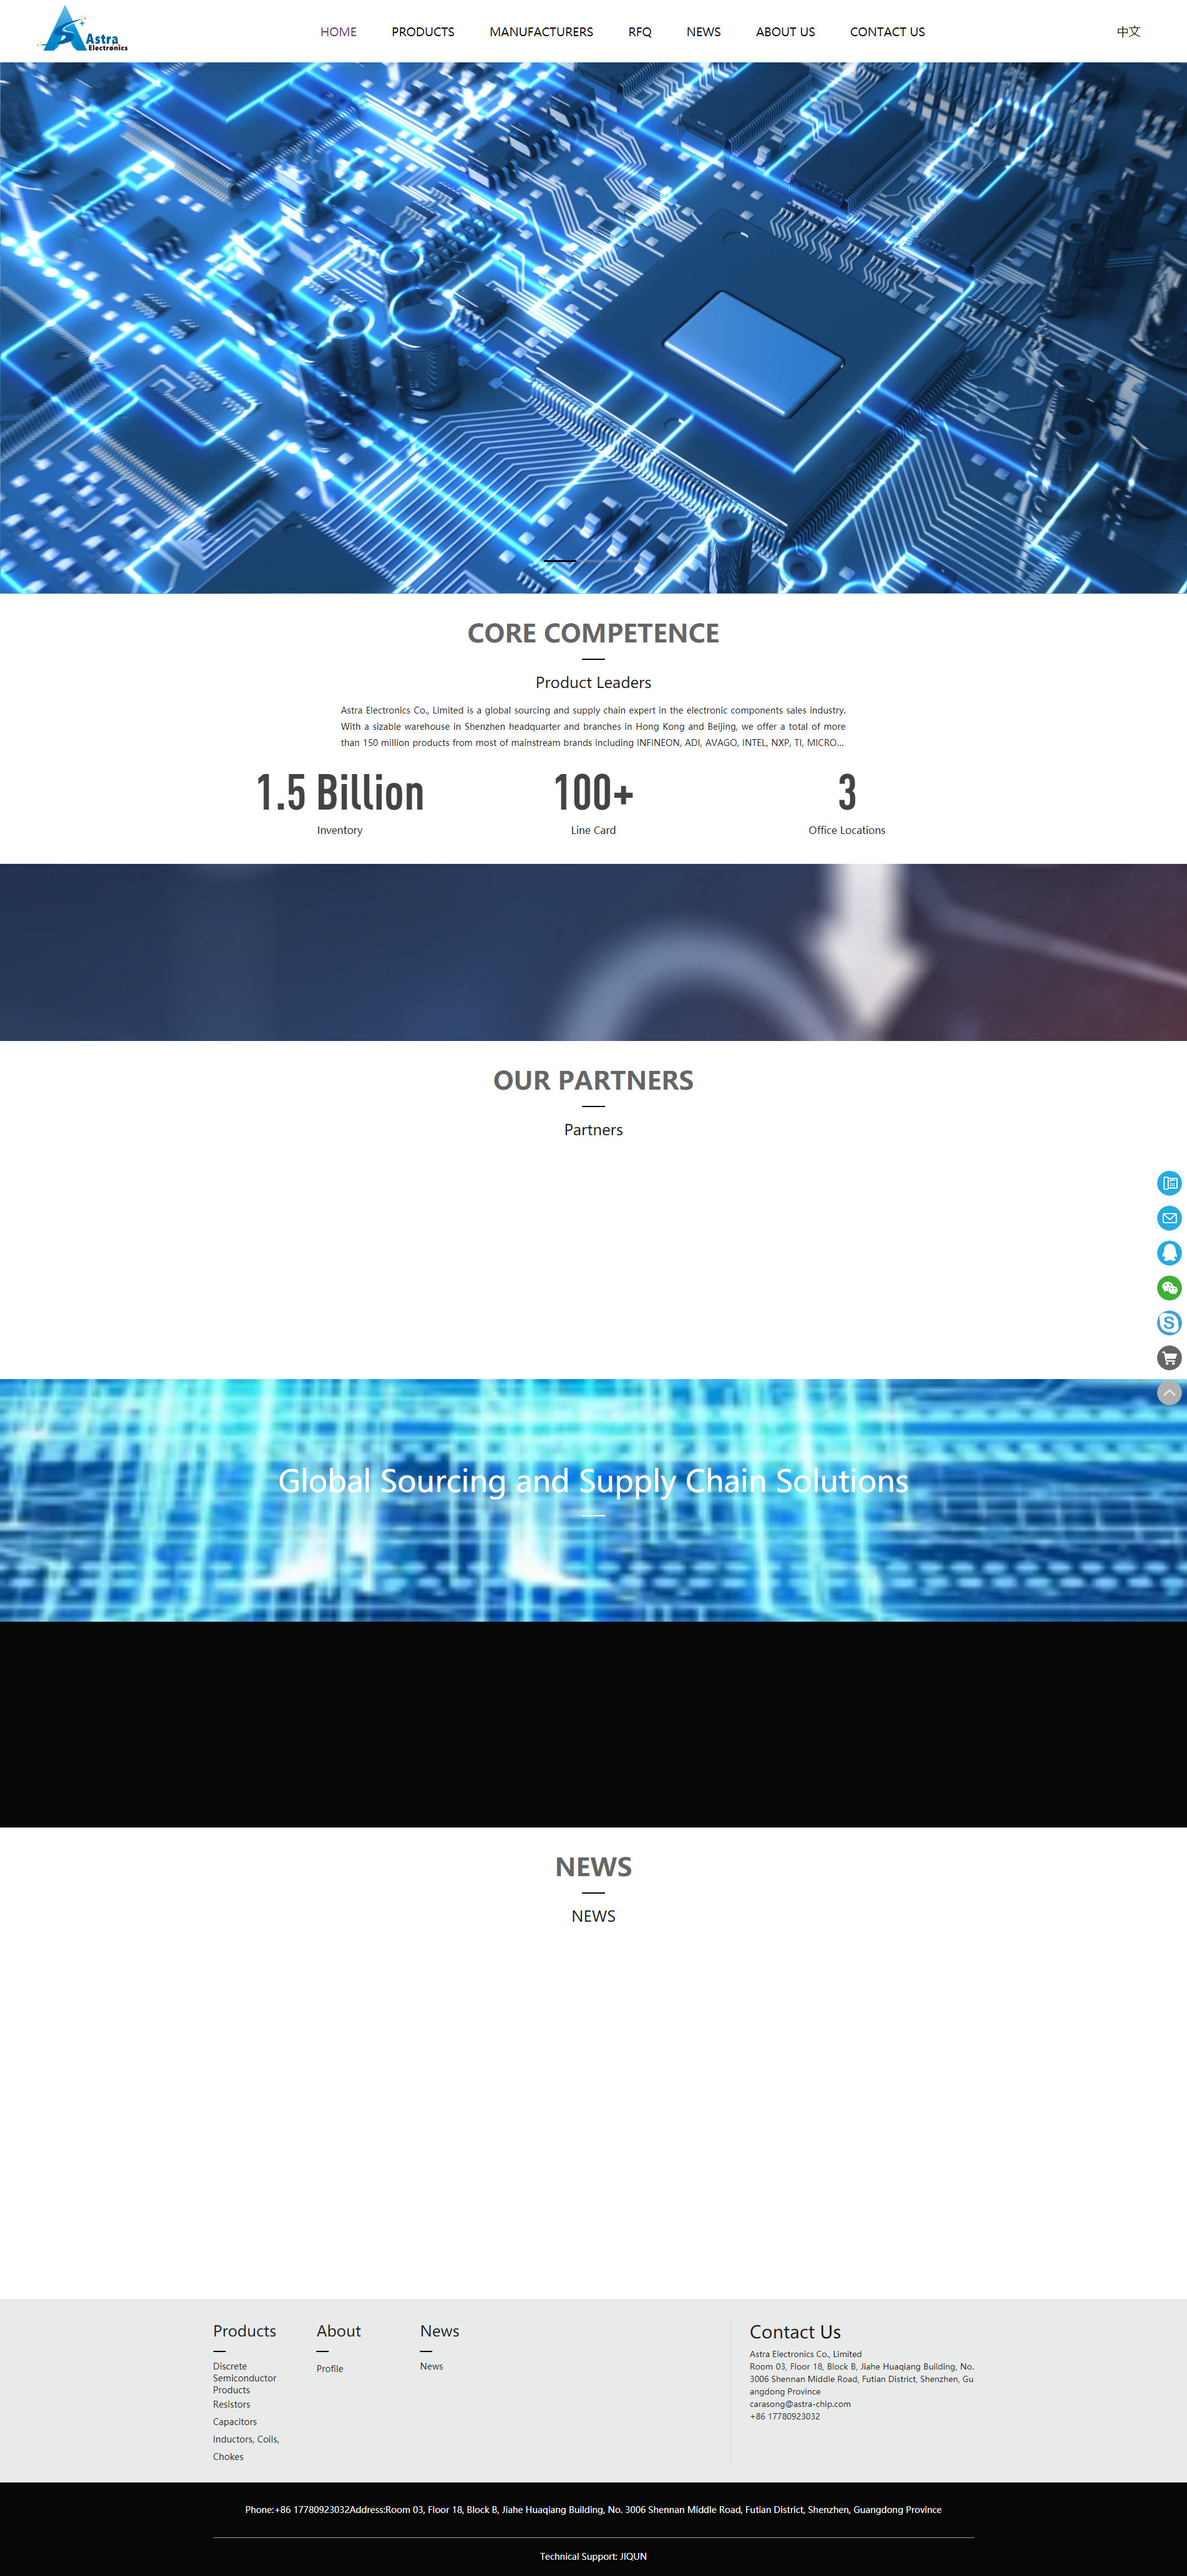1187x2576 pixels.
Task: Switch language to 中文
Action: (x=1128, y=32)
